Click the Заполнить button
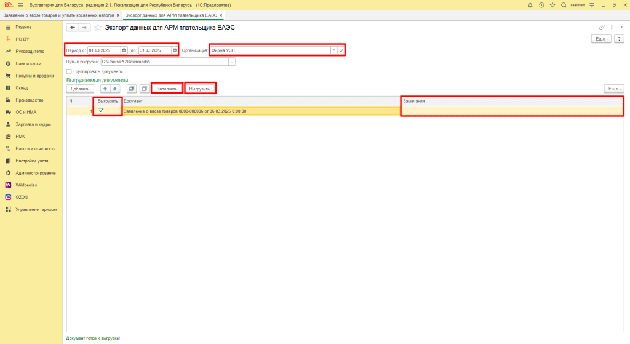The height and width of the screenshot is (344, 630). 167,89
